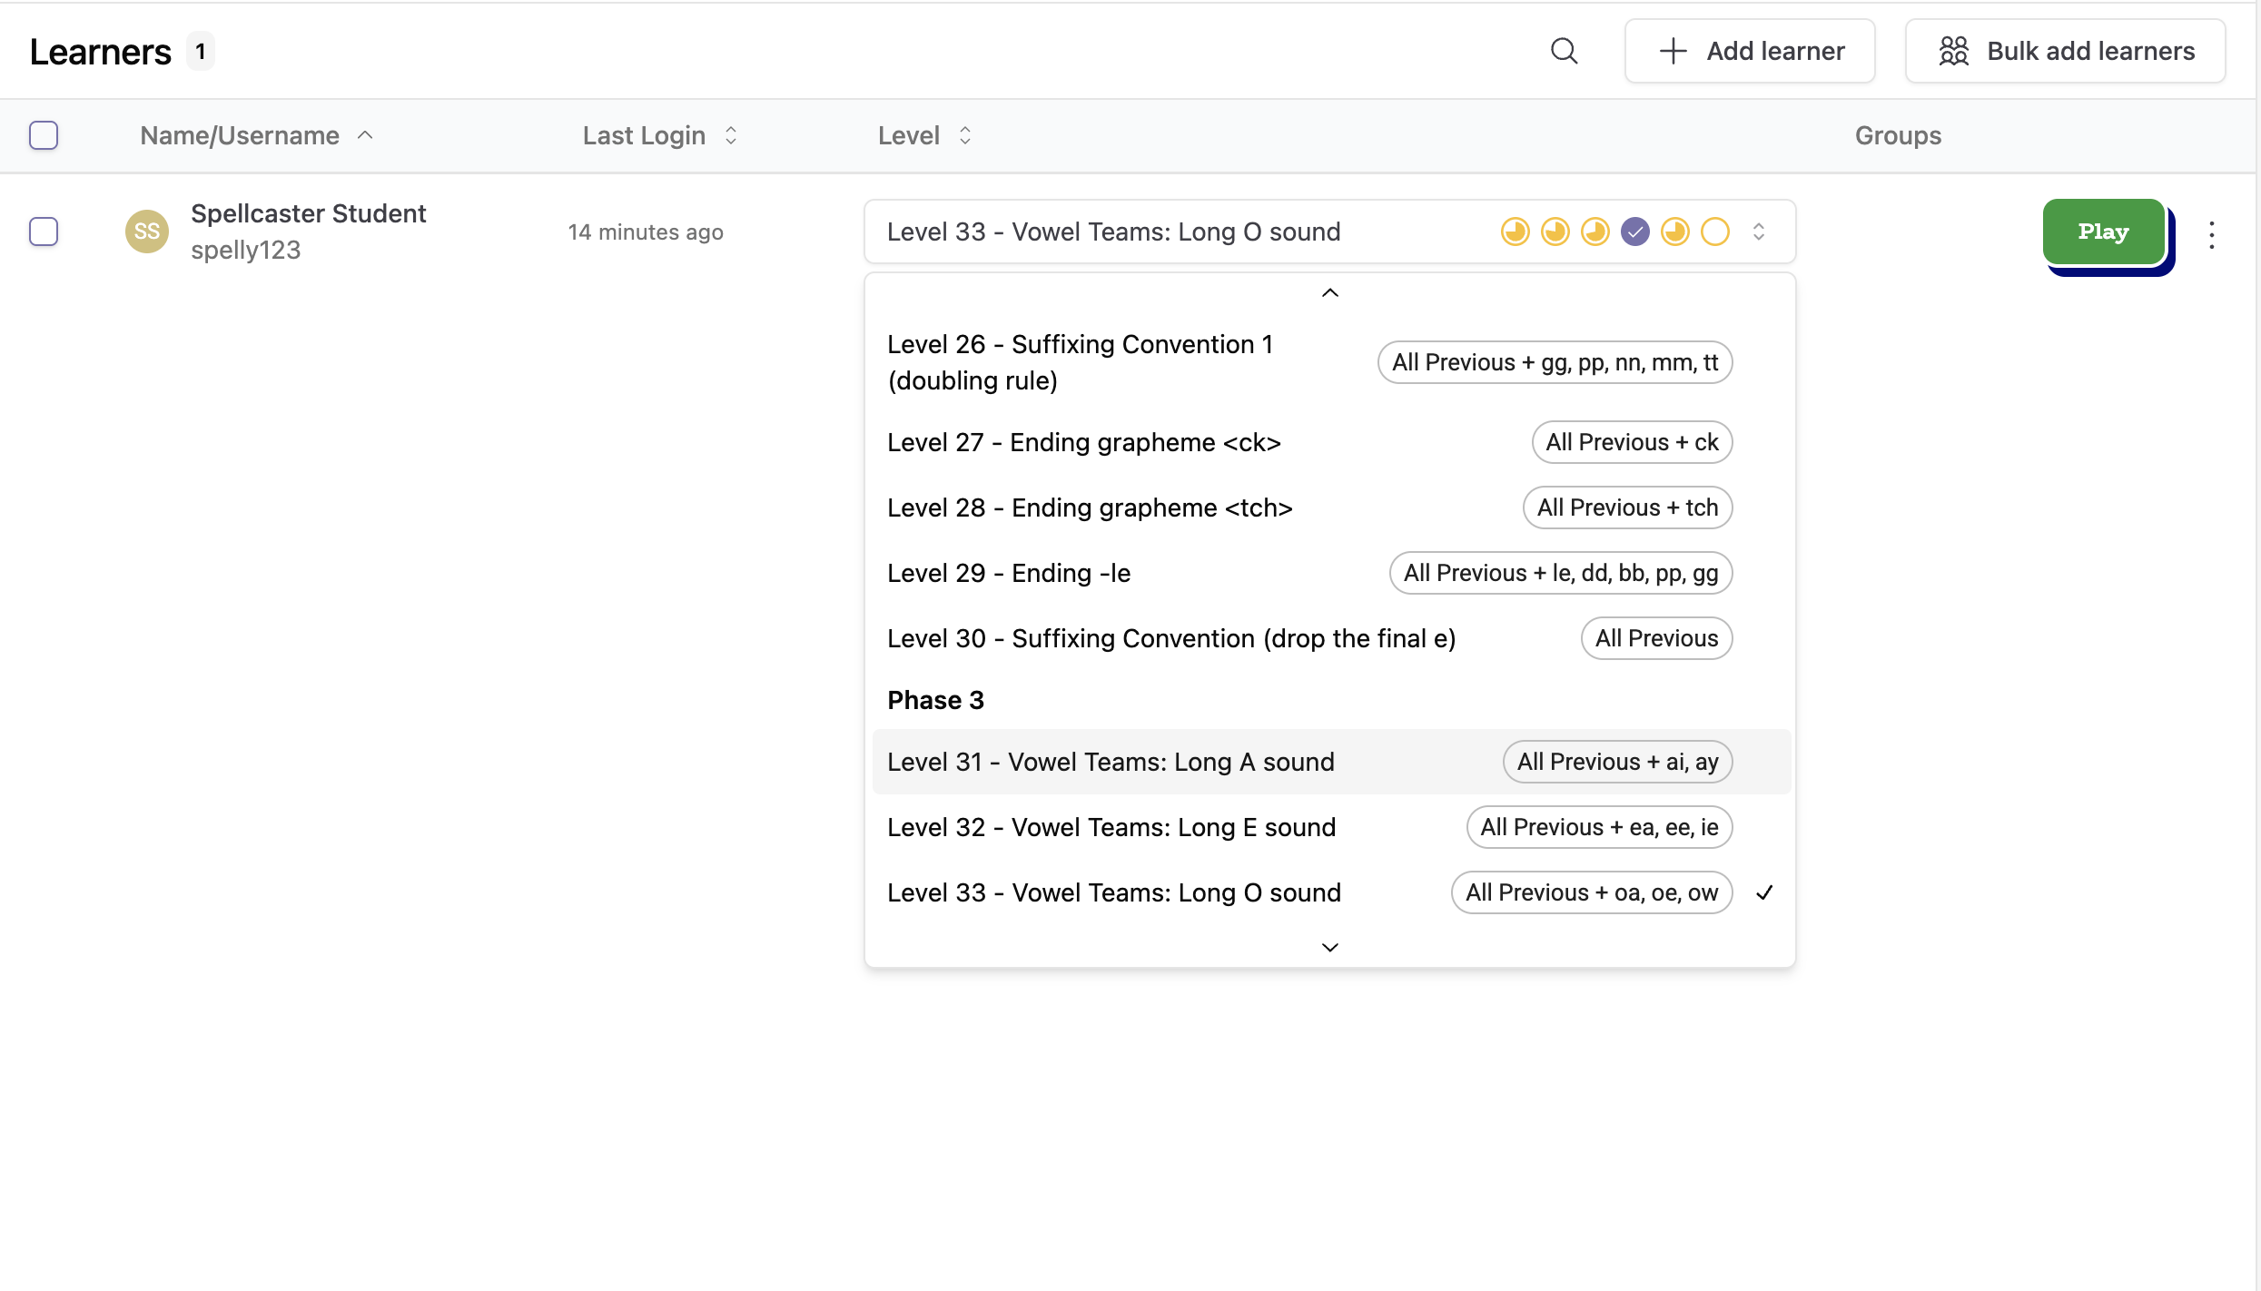The width and height of the screenshot is (2261, 1291).
Task: Open the three-dot options menu for Spellcaster Student
Action: click(2212, 233)
